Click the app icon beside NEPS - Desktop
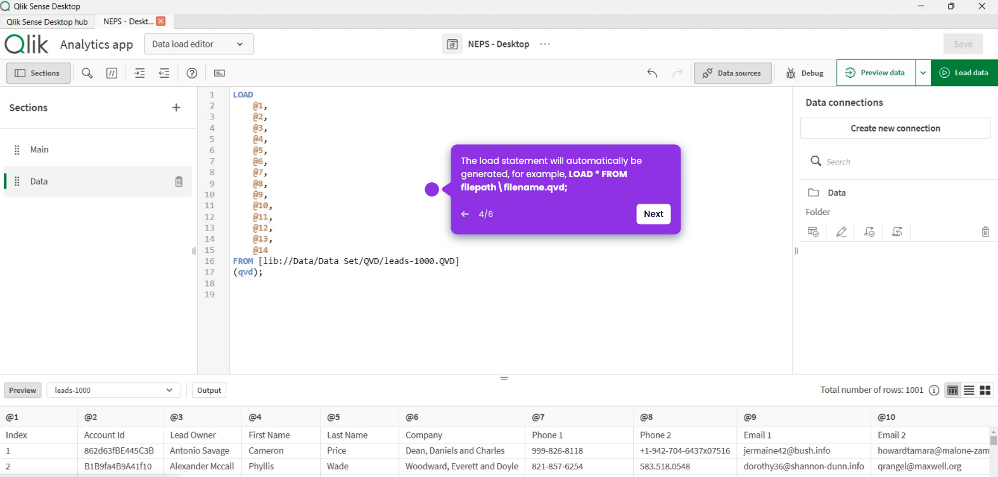This screenshot has width=998, height=477. click(x=452, y=44)
